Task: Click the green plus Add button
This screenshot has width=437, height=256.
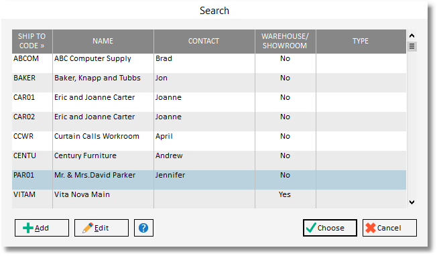Action: [42, 228]
